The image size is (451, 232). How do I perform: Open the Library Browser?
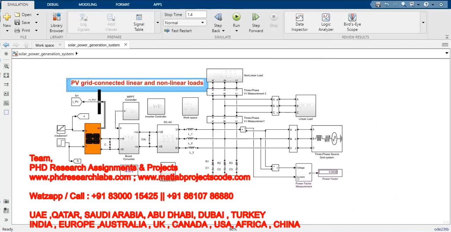pyautogui.click(x=56, y=22)
